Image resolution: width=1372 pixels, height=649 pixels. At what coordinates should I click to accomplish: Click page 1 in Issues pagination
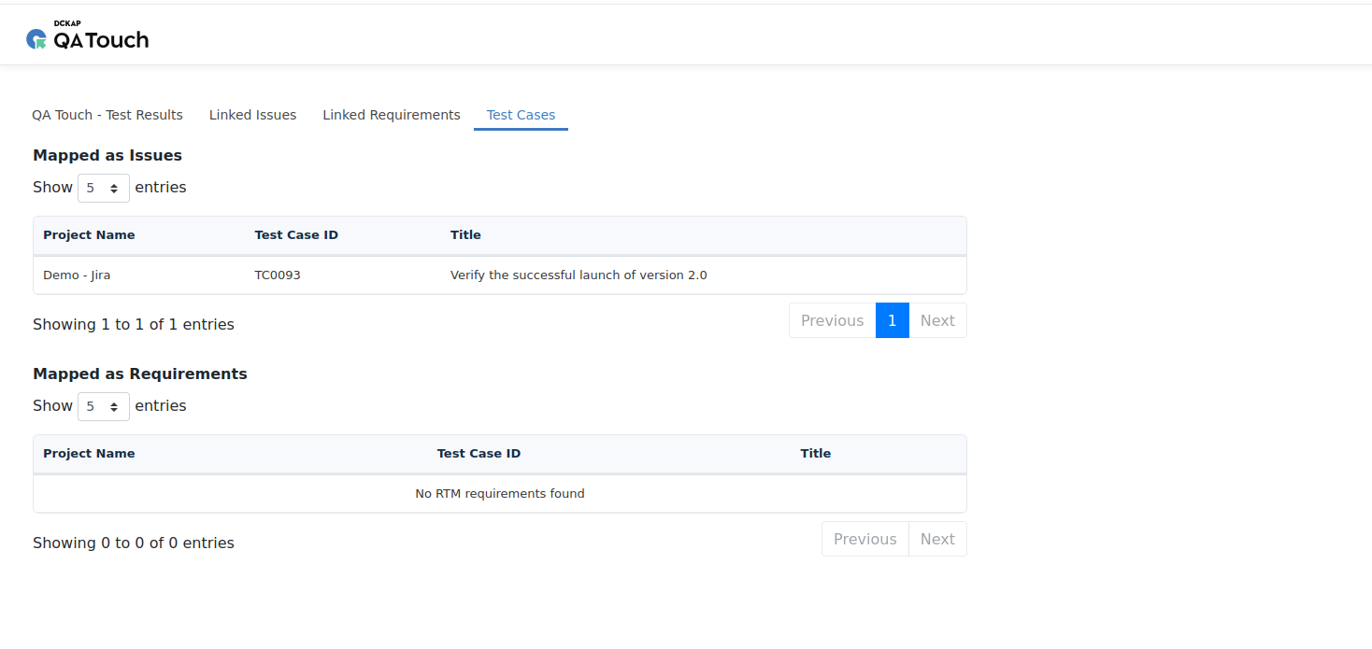tap(892, 320)
